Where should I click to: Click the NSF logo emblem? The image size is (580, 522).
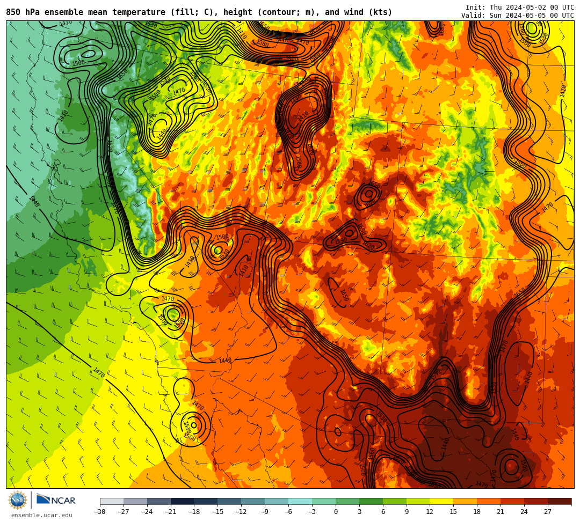[17, 501]
